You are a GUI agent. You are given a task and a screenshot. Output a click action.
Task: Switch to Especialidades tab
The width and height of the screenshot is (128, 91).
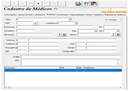[77, 15]
